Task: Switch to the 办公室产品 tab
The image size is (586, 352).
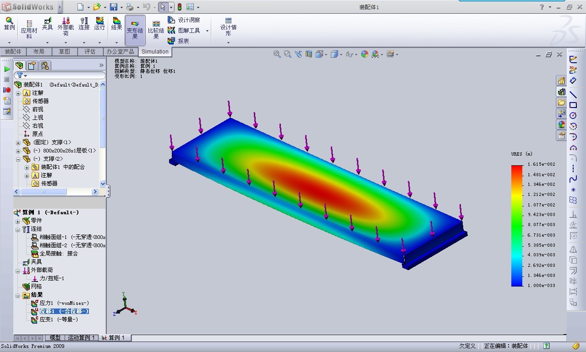Action: 120,52
